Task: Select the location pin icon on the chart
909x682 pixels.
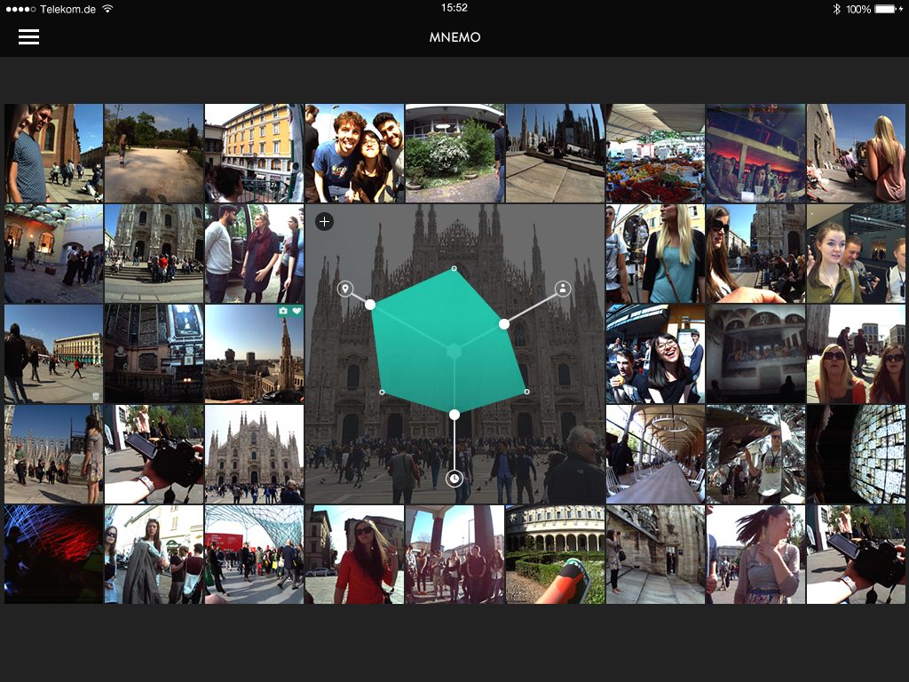Action: (x=345, y=289)
